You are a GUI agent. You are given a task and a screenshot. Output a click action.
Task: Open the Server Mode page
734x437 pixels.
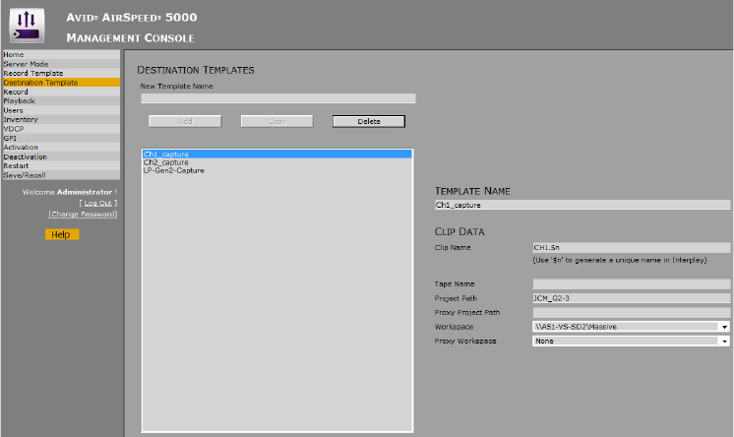coord(61,64)
